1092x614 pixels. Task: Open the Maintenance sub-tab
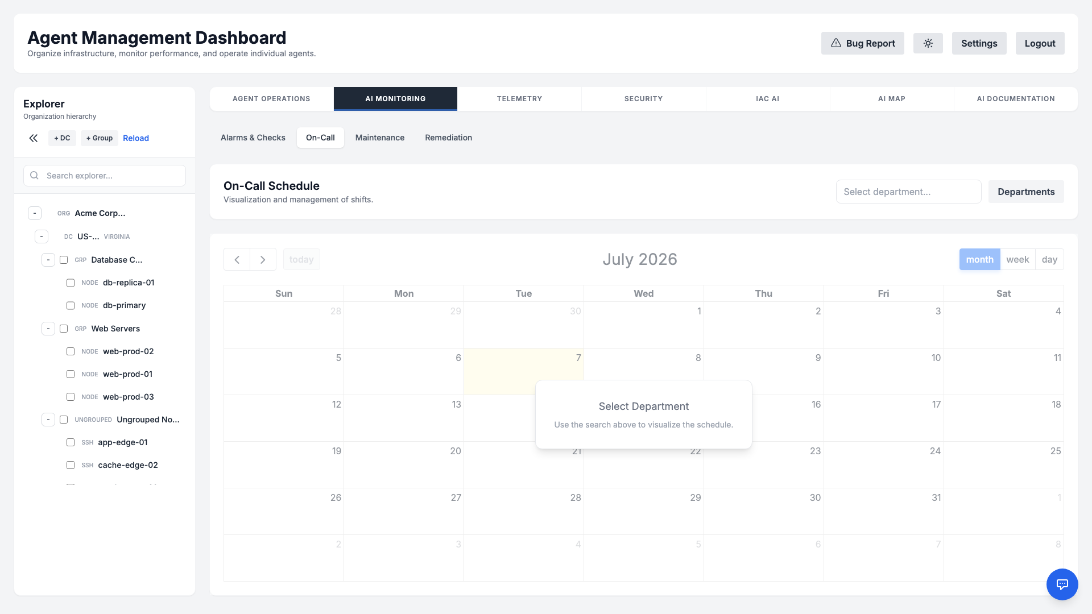click(x=380, y=138)
